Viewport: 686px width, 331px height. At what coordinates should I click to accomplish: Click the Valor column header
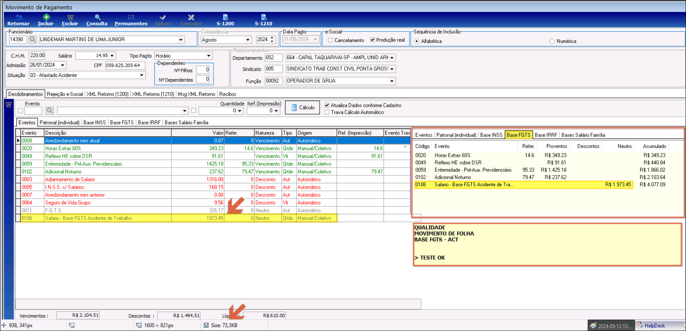pos(198,133)
